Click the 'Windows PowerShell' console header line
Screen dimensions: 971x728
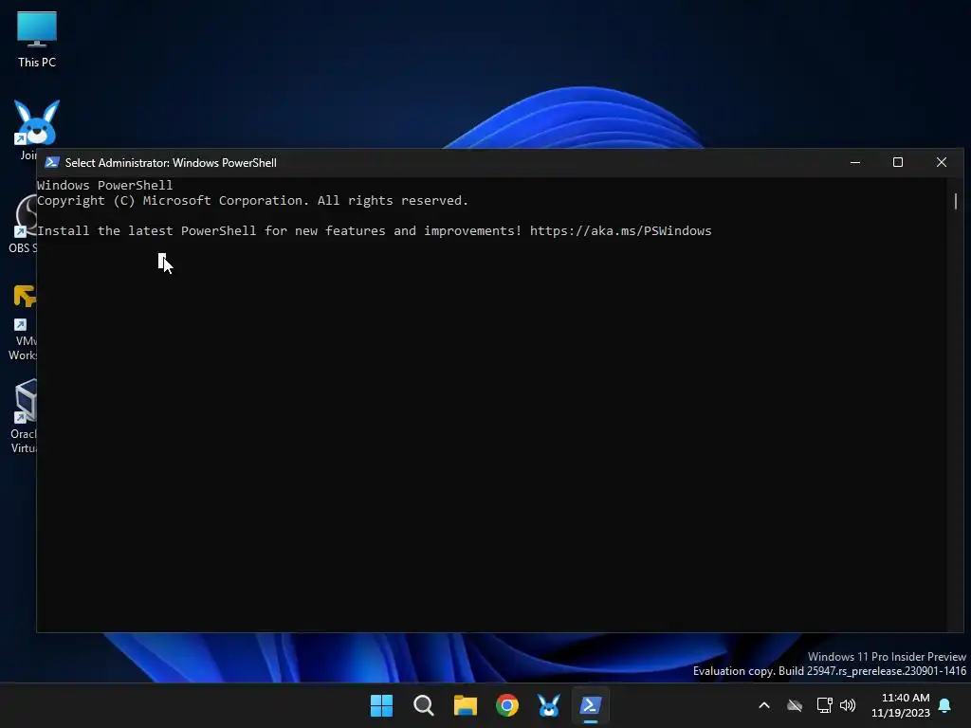tap(104, 185)
